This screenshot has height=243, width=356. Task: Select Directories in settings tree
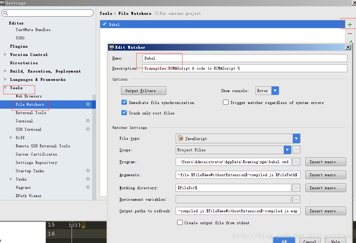tap(24, 63)
